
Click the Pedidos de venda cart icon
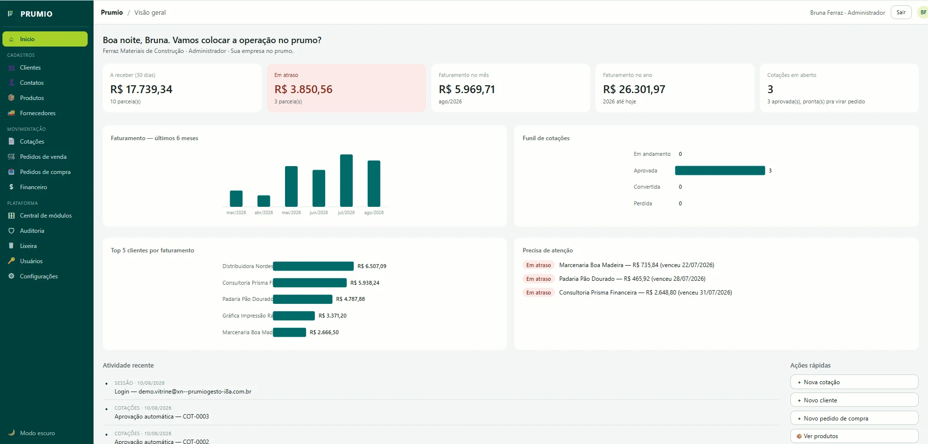tap(11, 157)
